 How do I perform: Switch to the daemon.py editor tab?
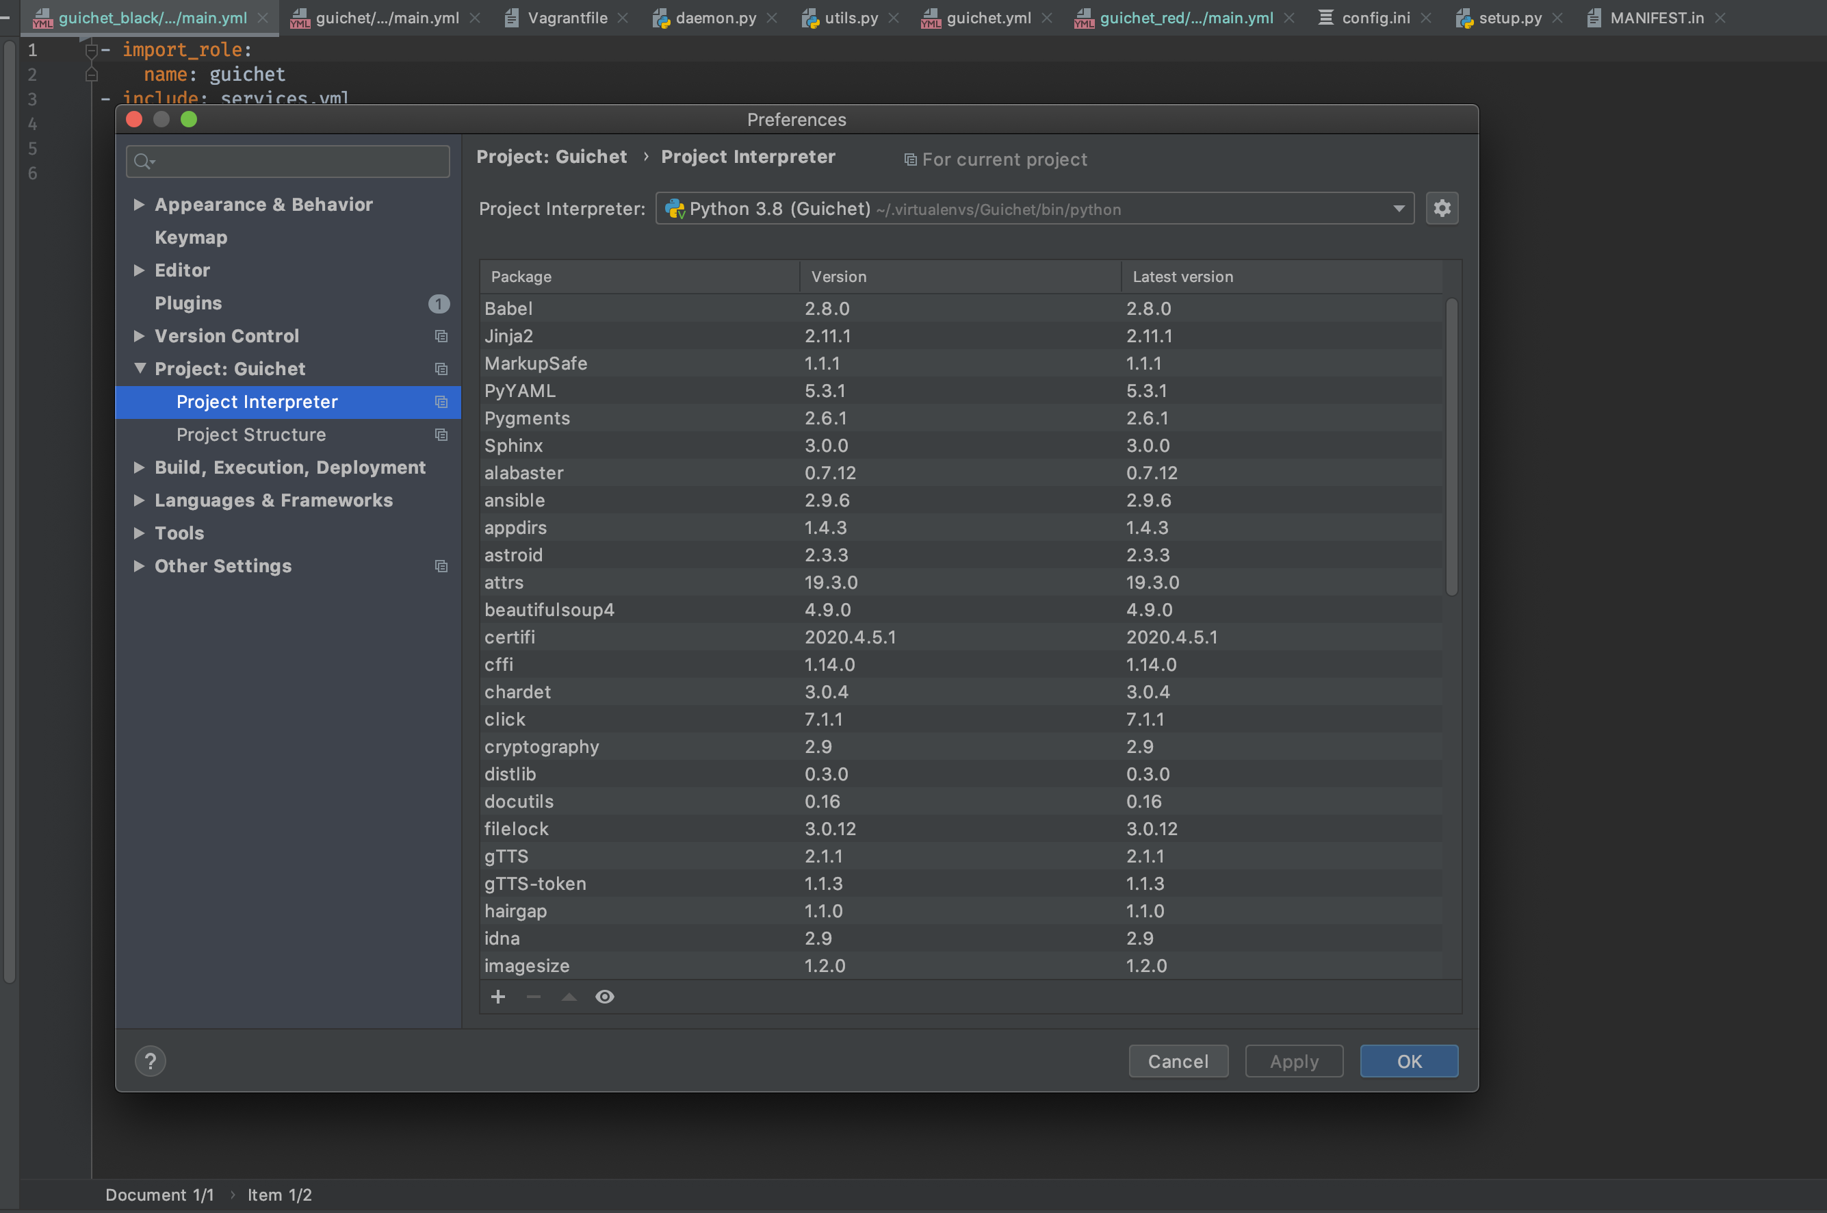714,18
